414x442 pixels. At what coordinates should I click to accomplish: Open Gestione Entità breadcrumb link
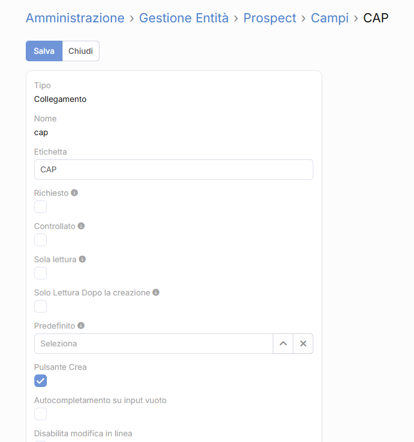pos(184,18)
